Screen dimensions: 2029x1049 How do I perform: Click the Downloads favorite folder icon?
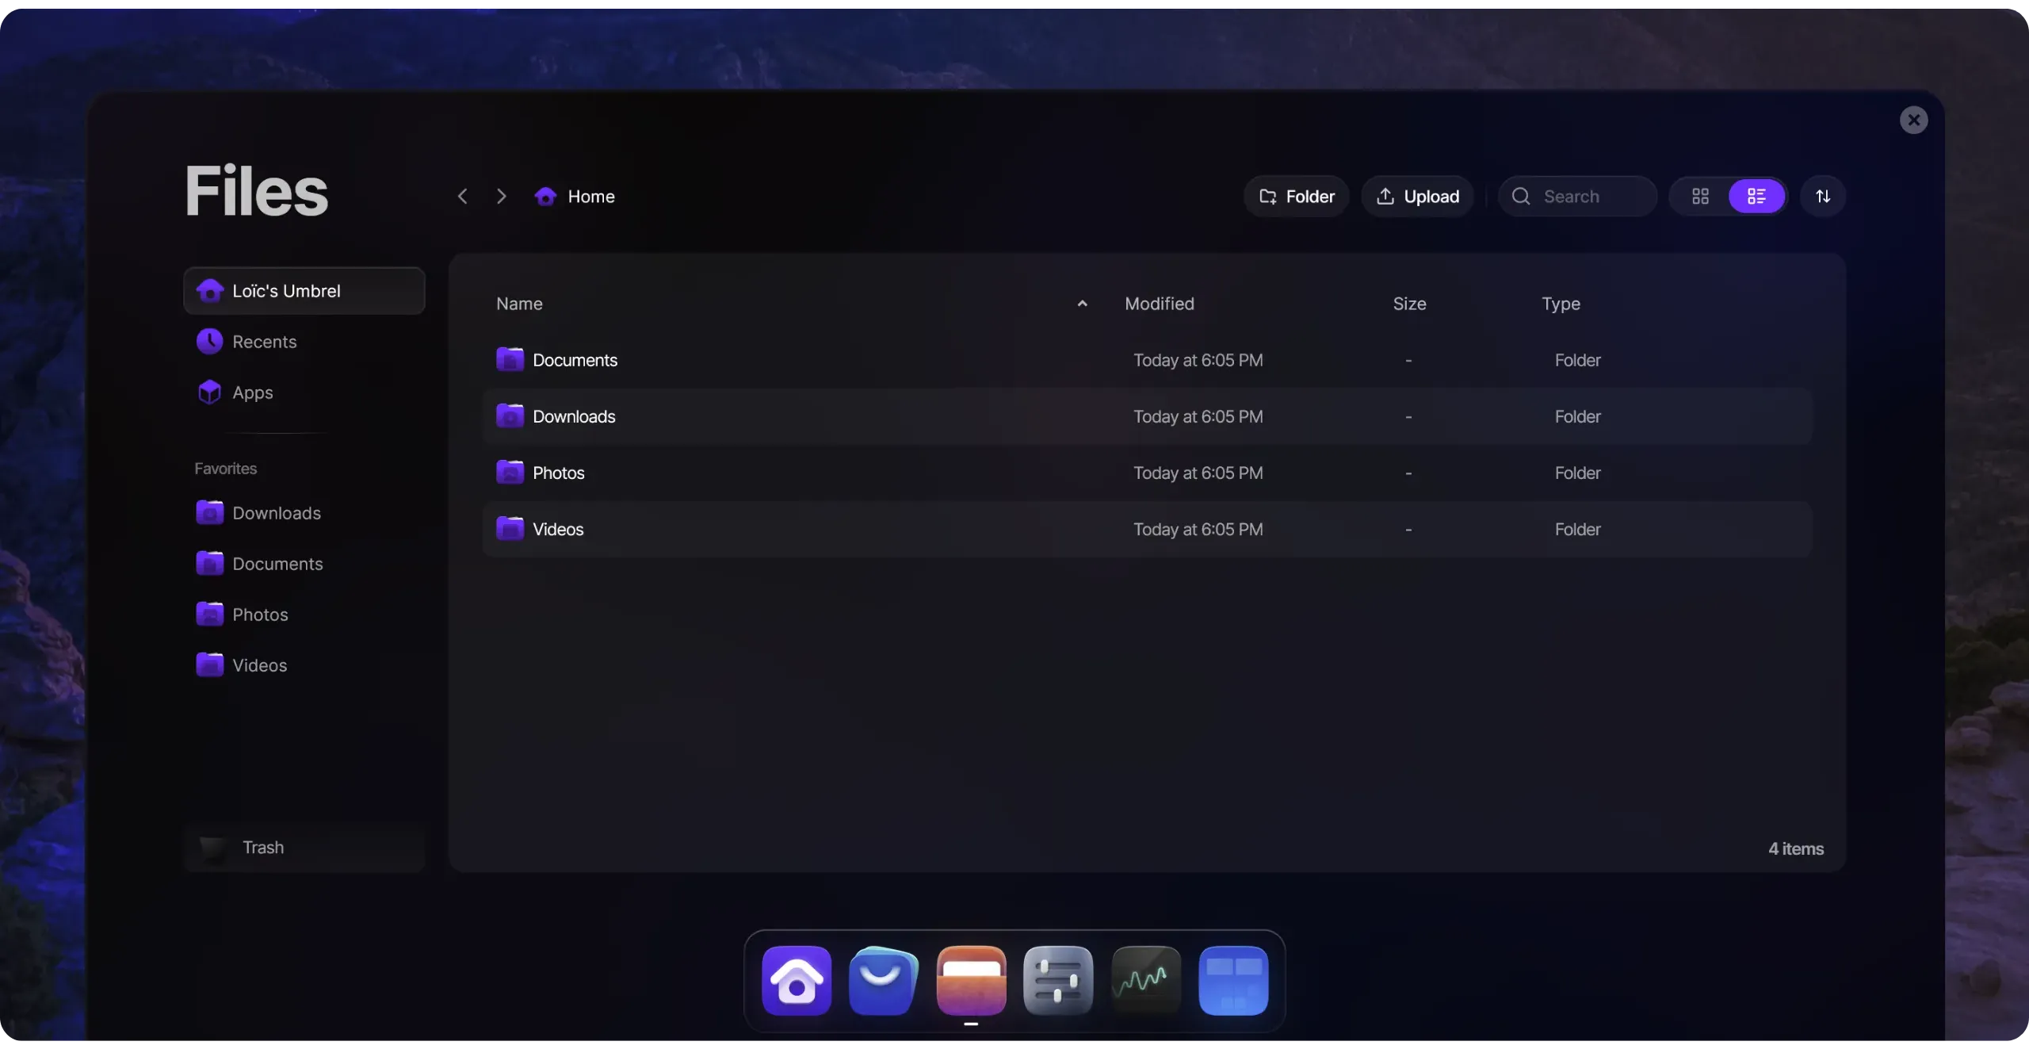point(209,512)
